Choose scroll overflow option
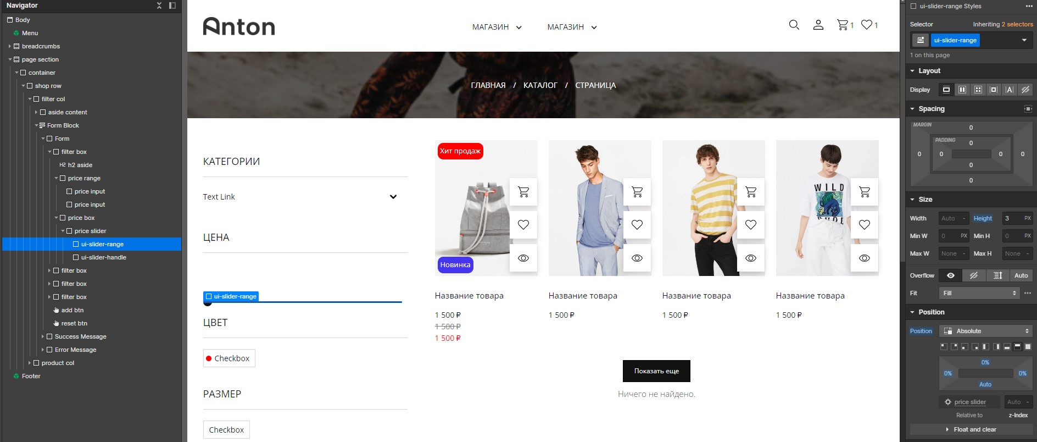1037x442 pixels. (997, 275)
